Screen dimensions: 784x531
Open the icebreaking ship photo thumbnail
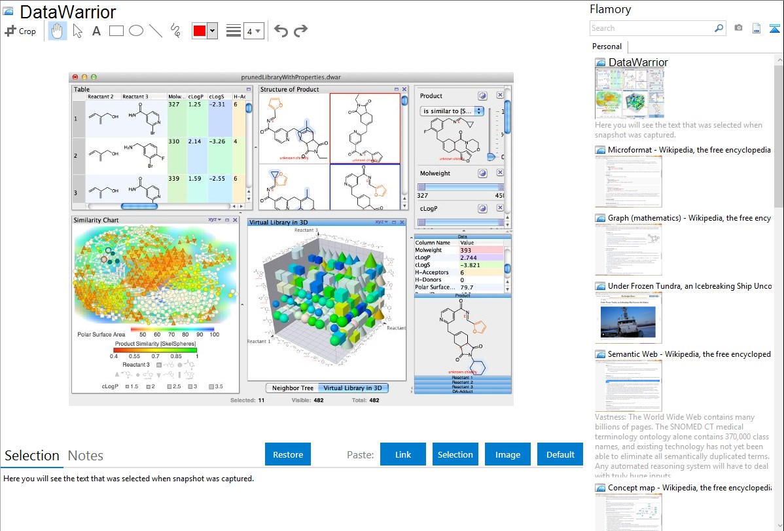tap(628, 319)
